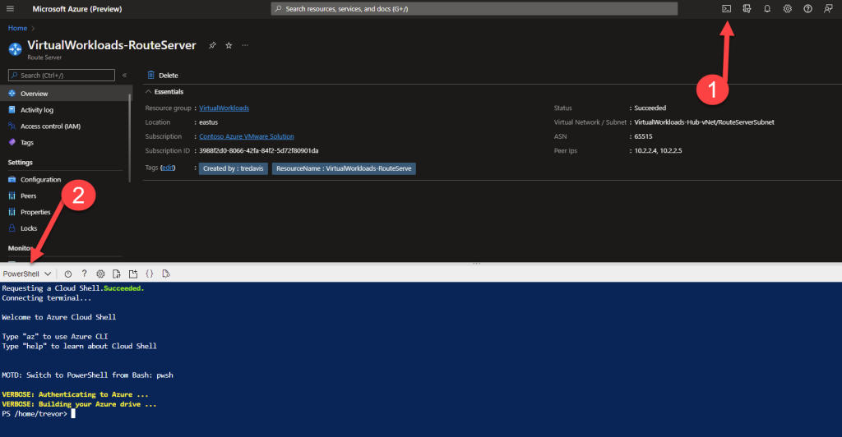The width and height of the screenshot is (842, 437).
Task: Open the Feedback icon in header
Action: 828,8
